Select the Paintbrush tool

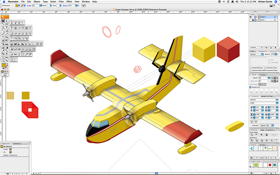(x=3, y=34)
